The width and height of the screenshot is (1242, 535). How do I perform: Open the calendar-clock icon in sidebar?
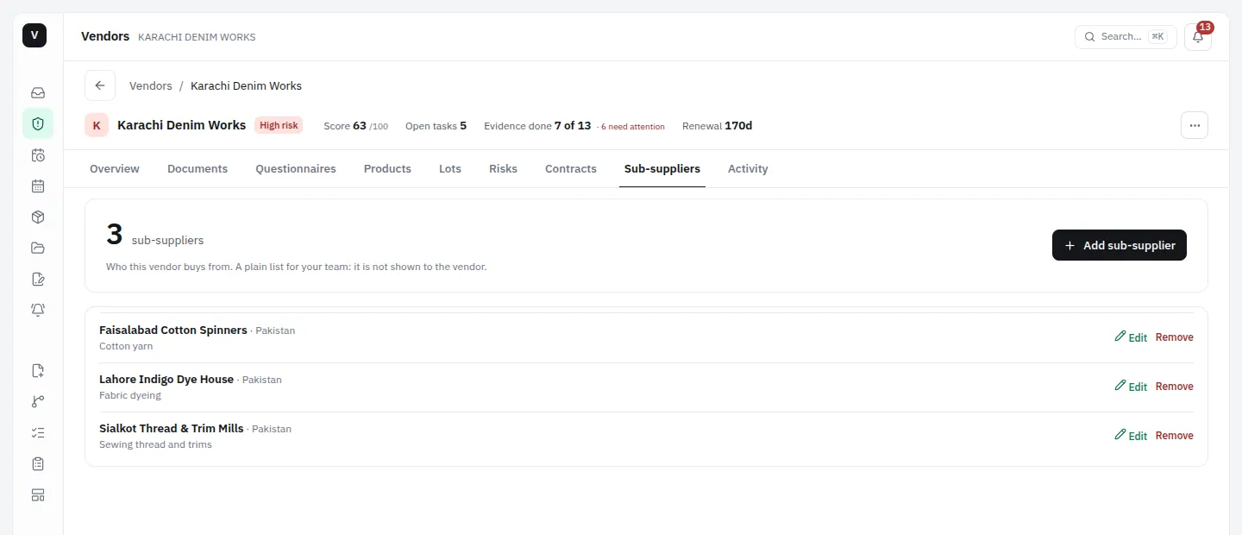point(38,155)
